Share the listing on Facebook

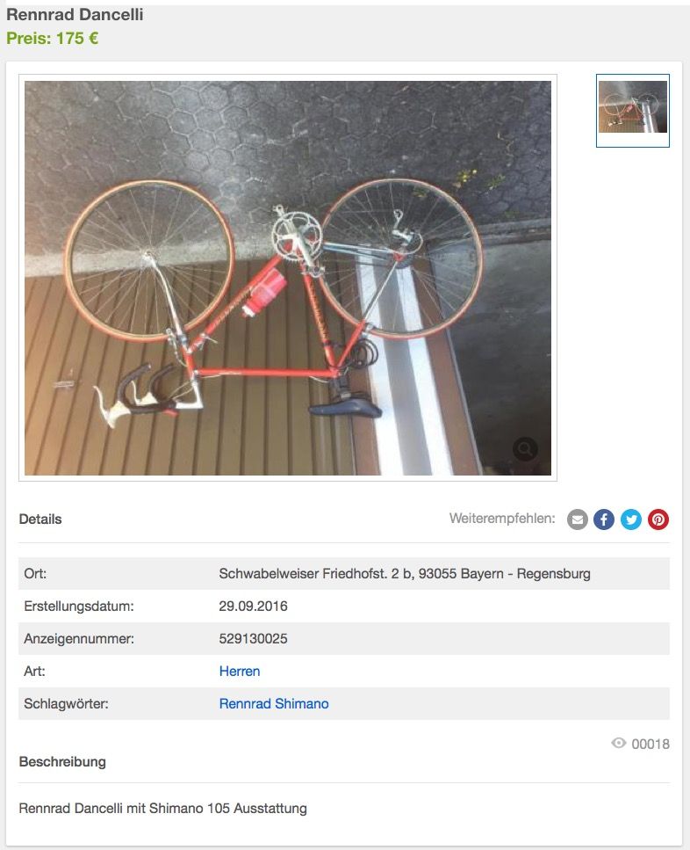pyautogui.click(x=604, y=519)
